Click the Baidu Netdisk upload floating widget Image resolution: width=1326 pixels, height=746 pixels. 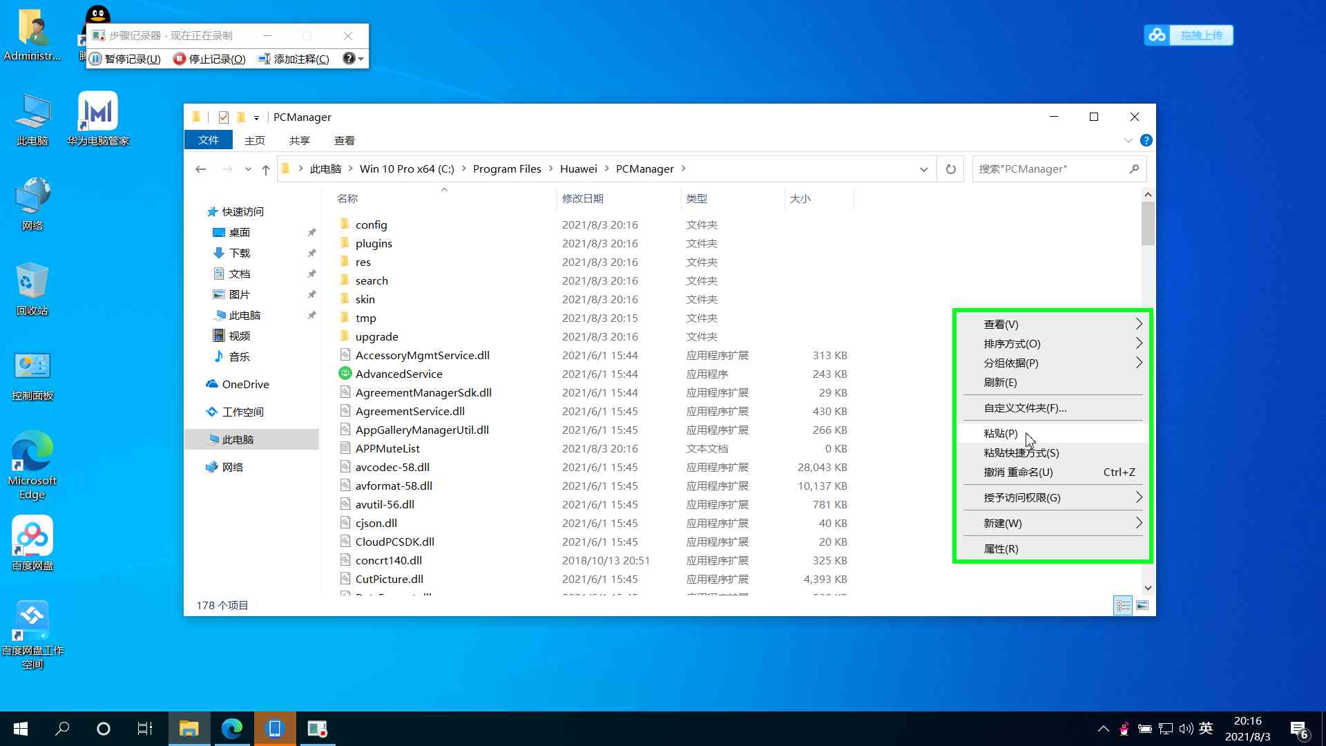(x=1188, y=35)
